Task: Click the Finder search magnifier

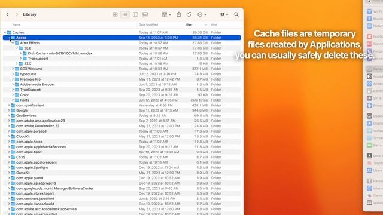Action: (x=236, y=14)
